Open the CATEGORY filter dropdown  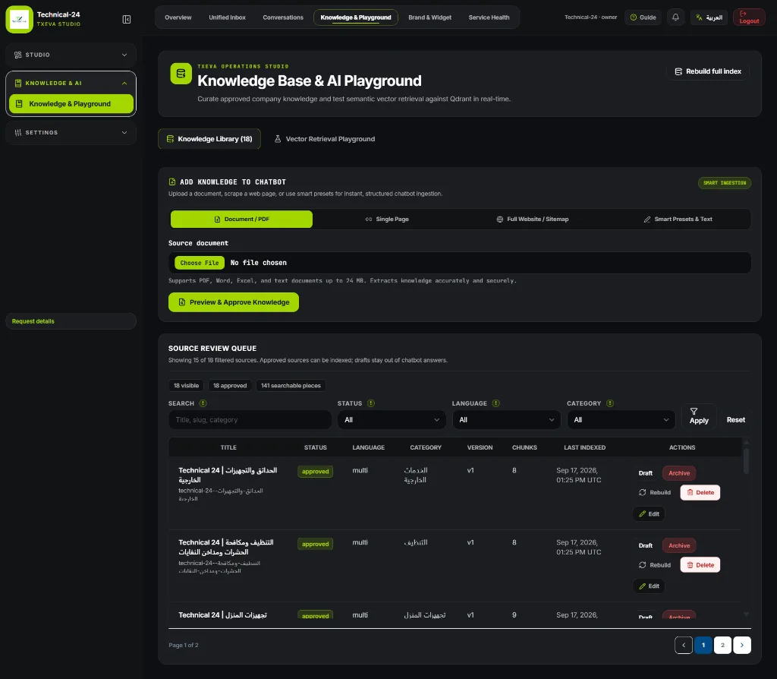tap(621, 419)
